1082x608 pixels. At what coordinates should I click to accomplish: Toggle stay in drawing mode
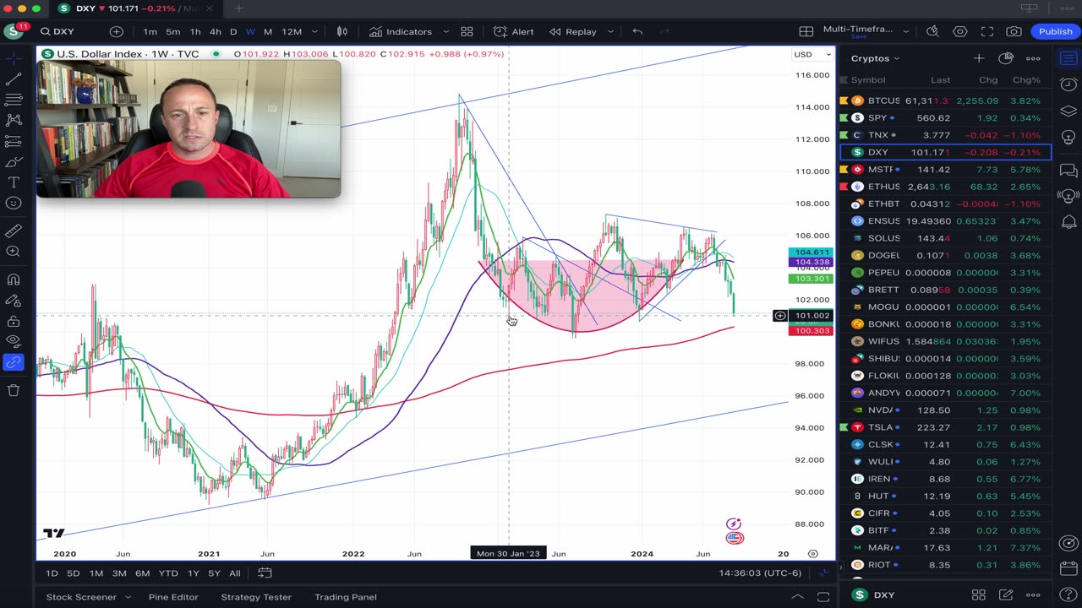pos(14,300)
